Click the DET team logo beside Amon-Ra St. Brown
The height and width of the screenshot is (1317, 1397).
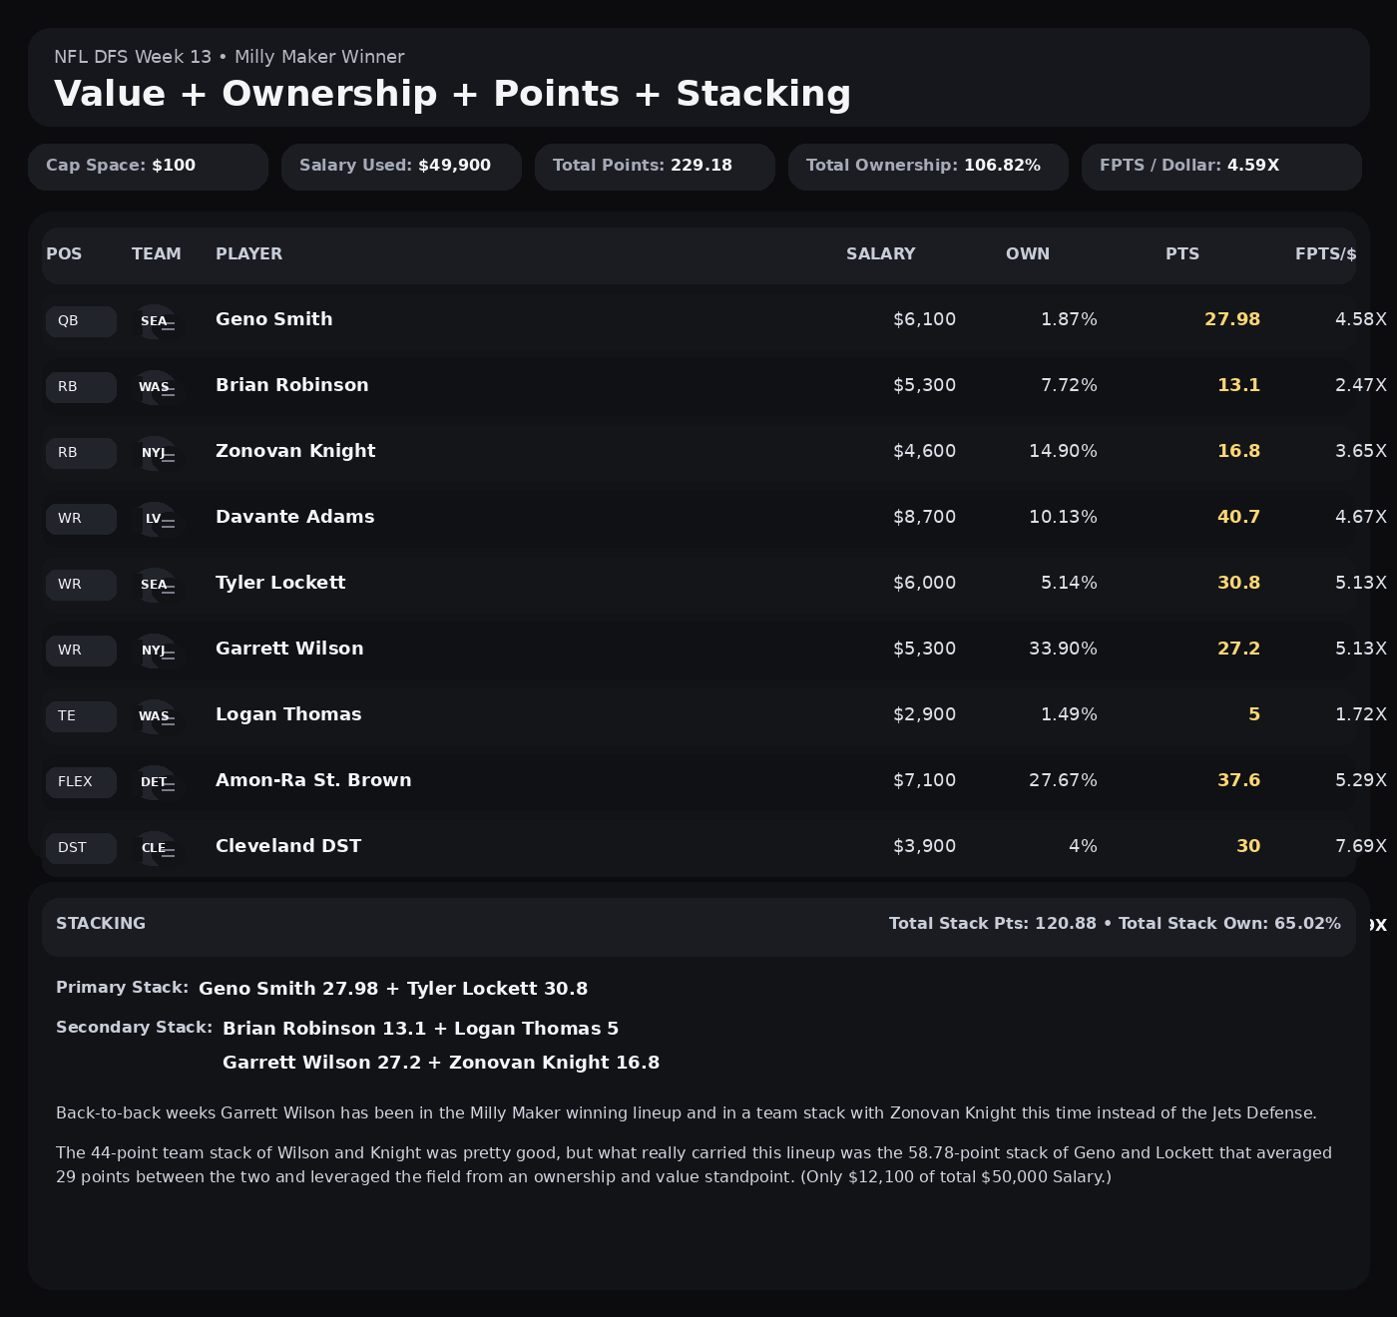(156, 782)
